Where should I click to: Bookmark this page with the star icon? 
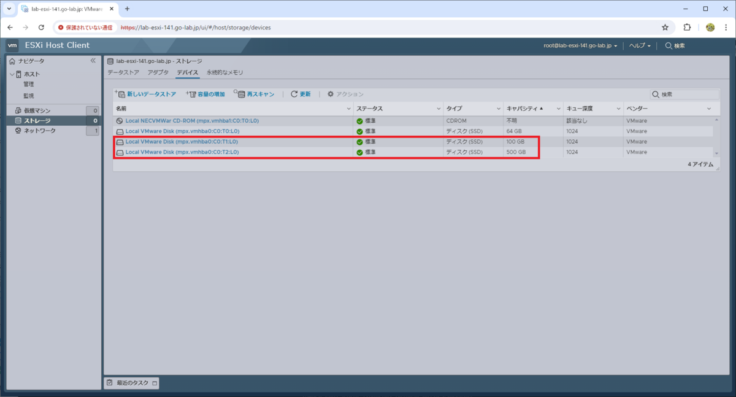tap(665, 28)
